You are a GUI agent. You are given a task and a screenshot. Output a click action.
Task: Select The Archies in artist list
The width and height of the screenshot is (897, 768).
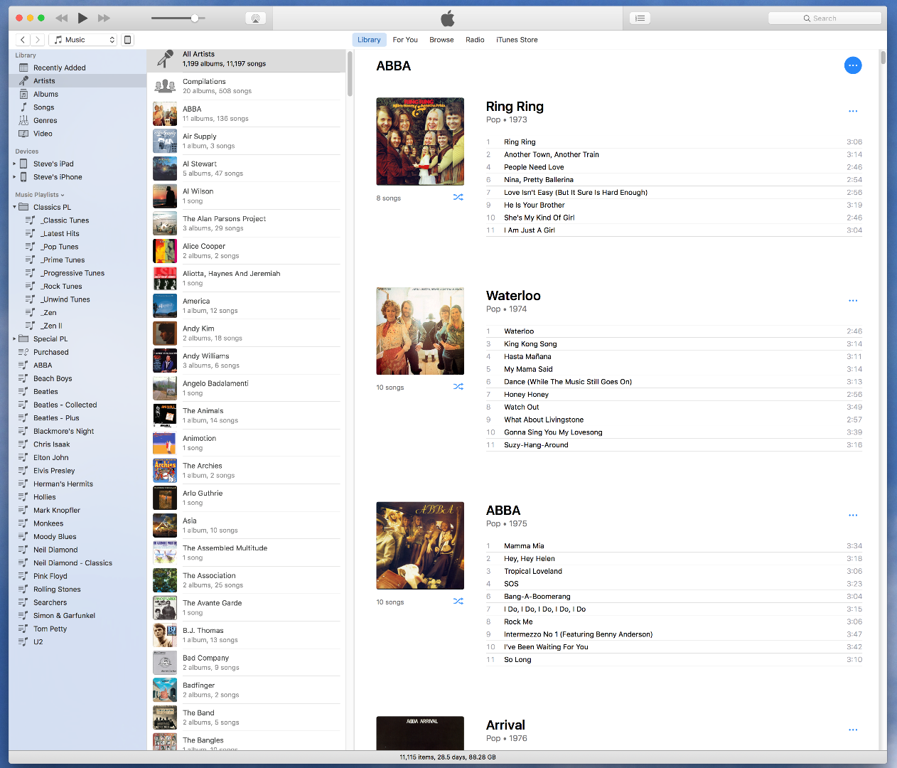(247, 470)
